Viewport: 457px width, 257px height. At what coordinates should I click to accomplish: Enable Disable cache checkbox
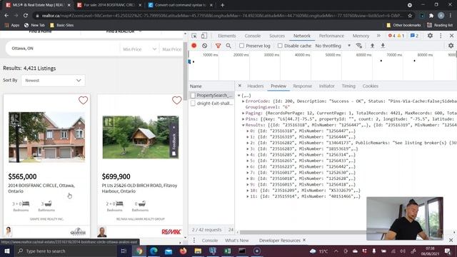pos(280,46)
